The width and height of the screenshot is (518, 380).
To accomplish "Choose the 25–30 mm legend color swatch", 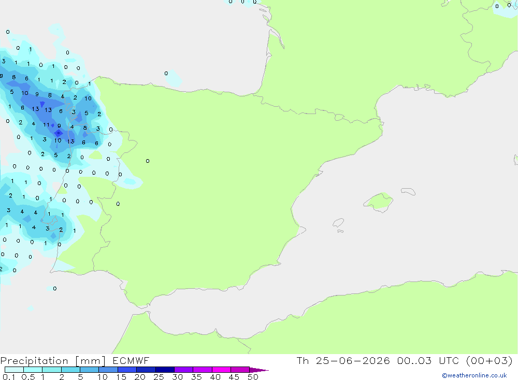I will pyautogui.click(x=165, y=370).
